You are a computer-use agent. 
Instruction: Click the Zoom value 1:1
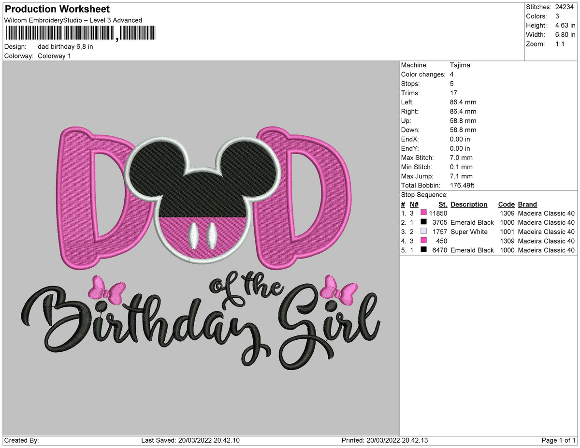[560, 44]
